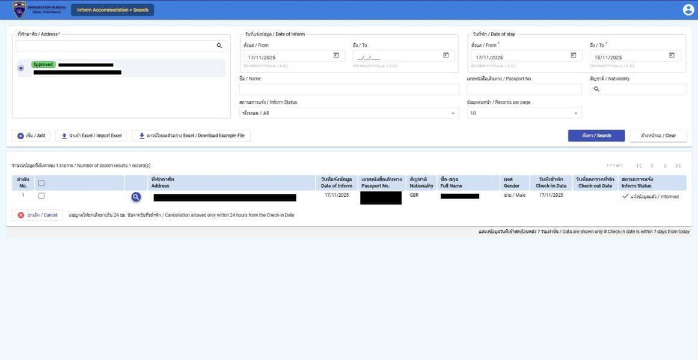Click the address search magnifier icon

[x=219, y=46]
